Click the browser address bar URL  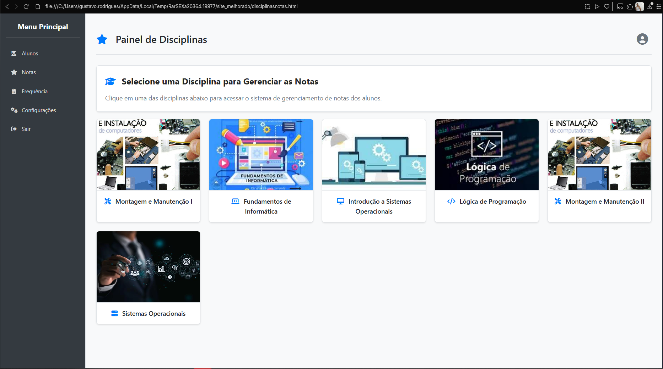[x=171, y=6]
